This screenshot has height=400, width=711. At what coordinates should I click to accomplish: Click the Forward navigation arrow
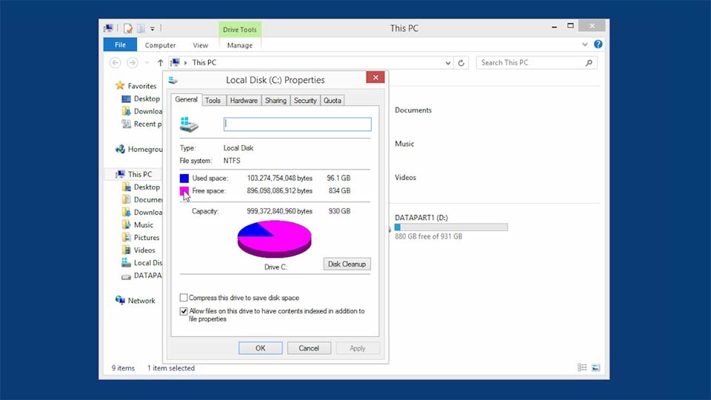click(x=132, y=62)
